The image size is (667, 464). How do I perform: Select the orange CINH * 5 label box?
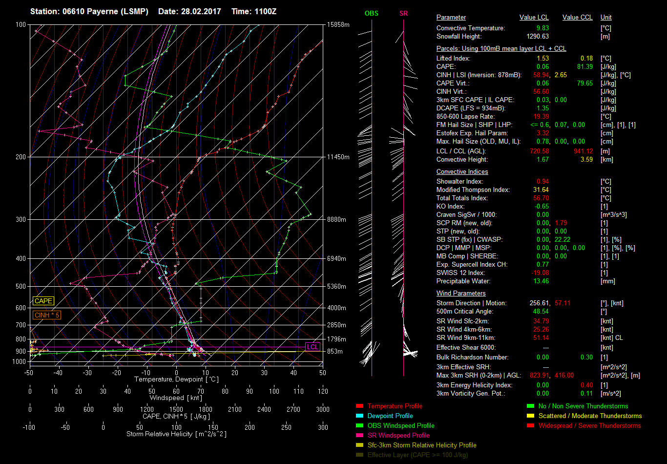tap(47, 315)
